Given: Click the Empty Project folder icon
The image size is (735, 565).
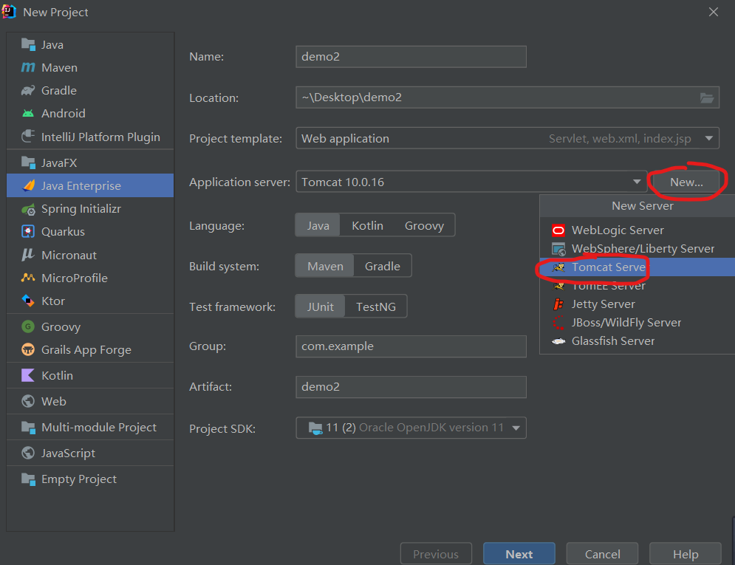Looking at the screenshot, I should point(28,479).
